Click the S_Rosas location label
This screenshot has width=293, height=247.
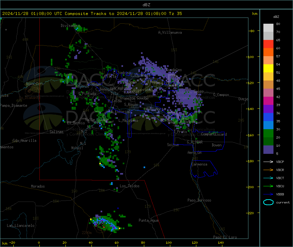pyautogui.click(x=131, y=105)
